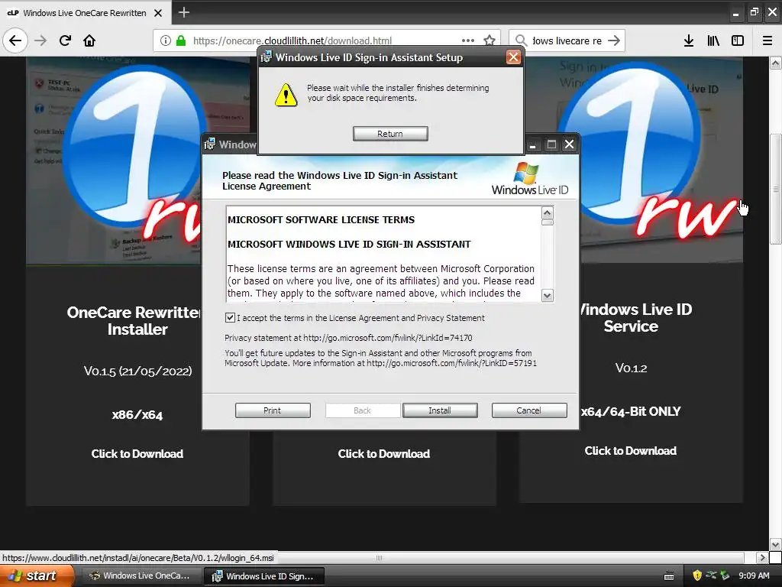
Task: Open the Windows Start menu
Action: [x=37, y=576]
